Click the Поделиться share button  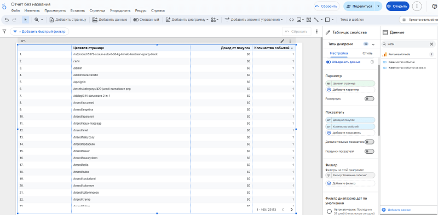click(359, 6)
